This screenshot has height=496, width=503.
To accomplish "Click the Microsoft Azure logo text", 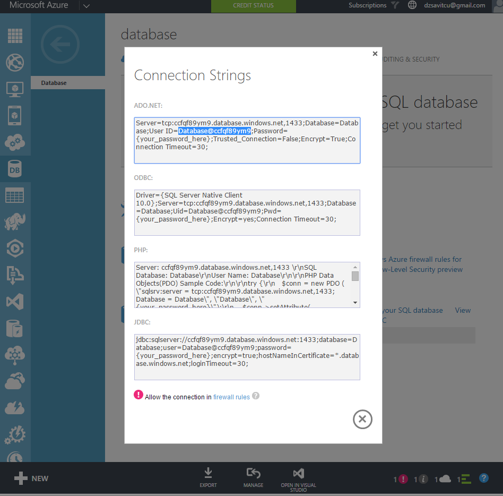I will (x=39, y=5).
